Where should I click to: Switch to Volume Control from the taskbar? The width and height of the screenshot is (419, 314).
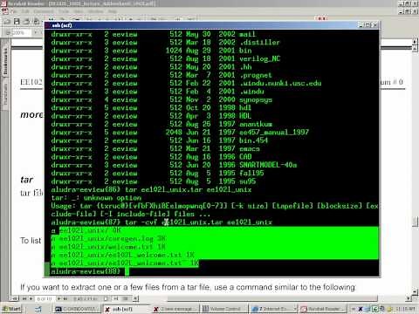click(x=223, y=309)
